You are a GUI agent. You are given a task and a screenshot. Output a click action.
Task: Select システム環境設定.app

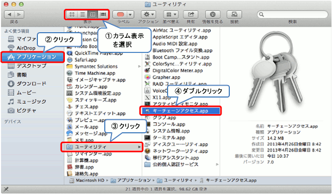pos(94,93)
